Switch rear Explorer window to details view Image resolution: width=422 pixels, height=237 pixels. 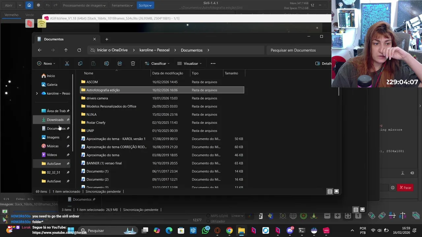pos(356,210)
